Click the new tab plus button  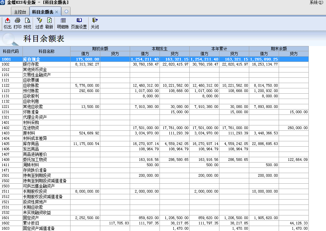pos(66,11)
